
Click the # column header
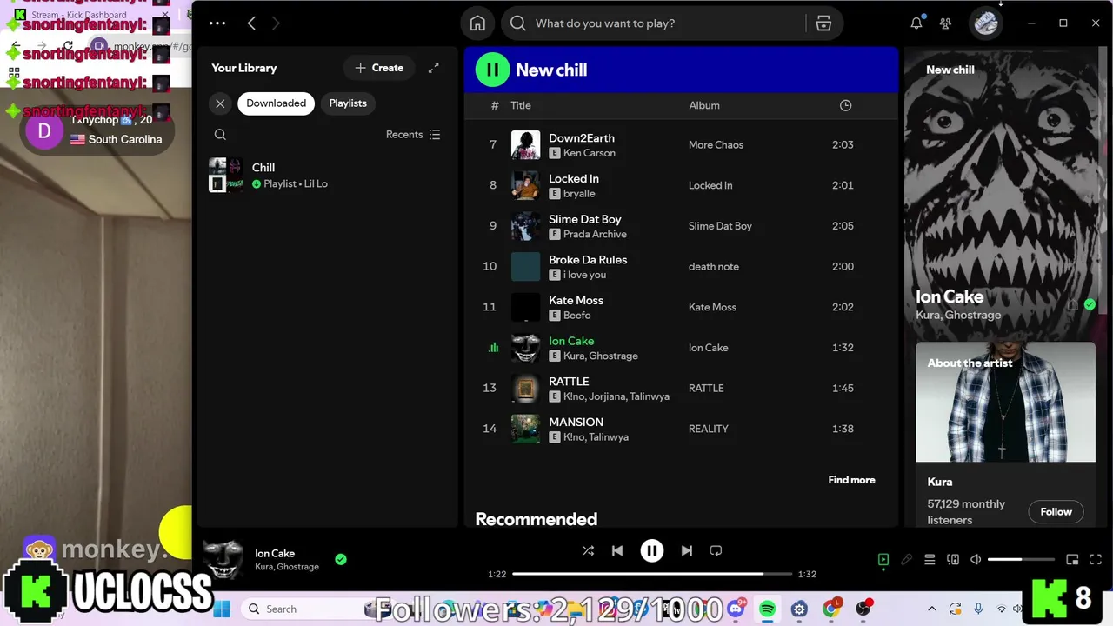coord(495,105)
